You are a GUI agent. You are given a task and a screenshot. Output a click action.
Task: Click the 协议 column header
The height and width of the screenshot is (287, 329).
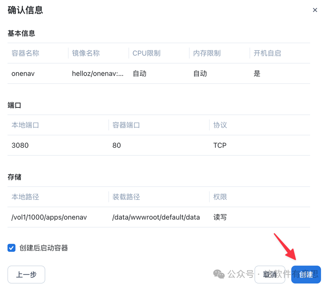220,125
